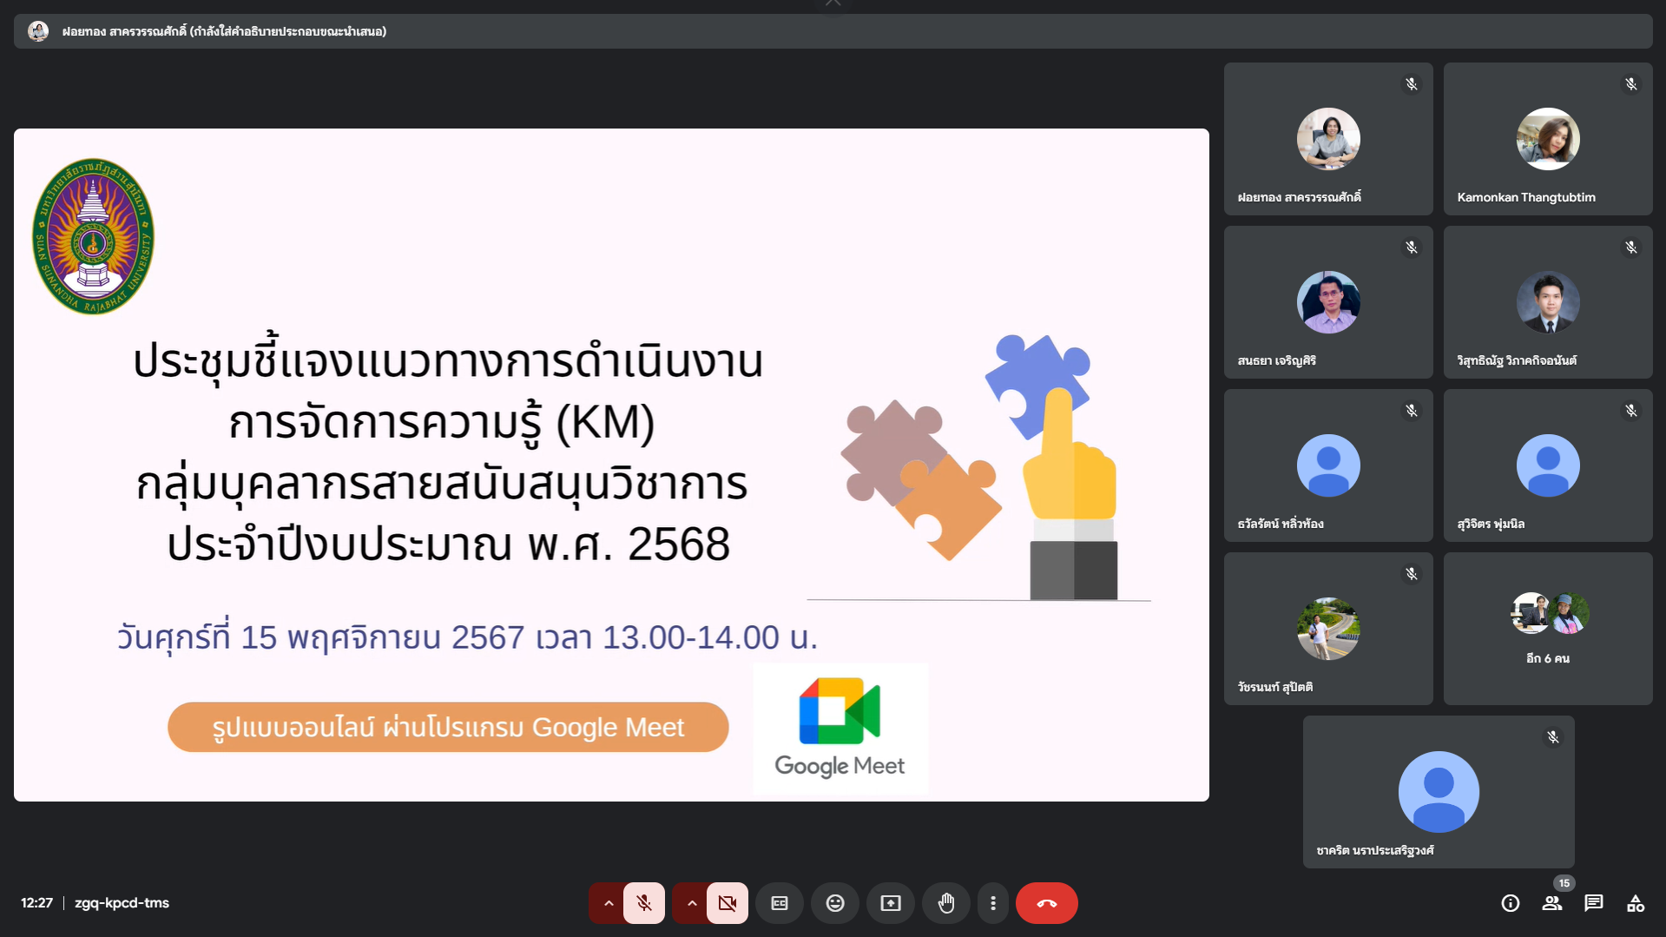This screenshot has height=937, width=1666.
Task: Open the chat panel
Action: coord(1593,903)
